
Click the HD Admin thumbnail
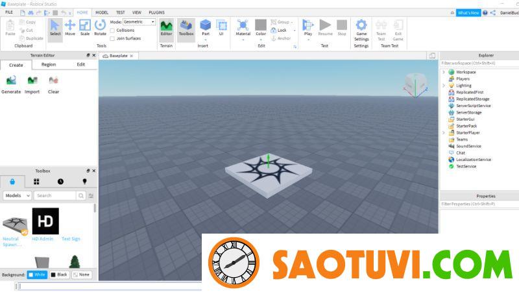tap(45, 221)
